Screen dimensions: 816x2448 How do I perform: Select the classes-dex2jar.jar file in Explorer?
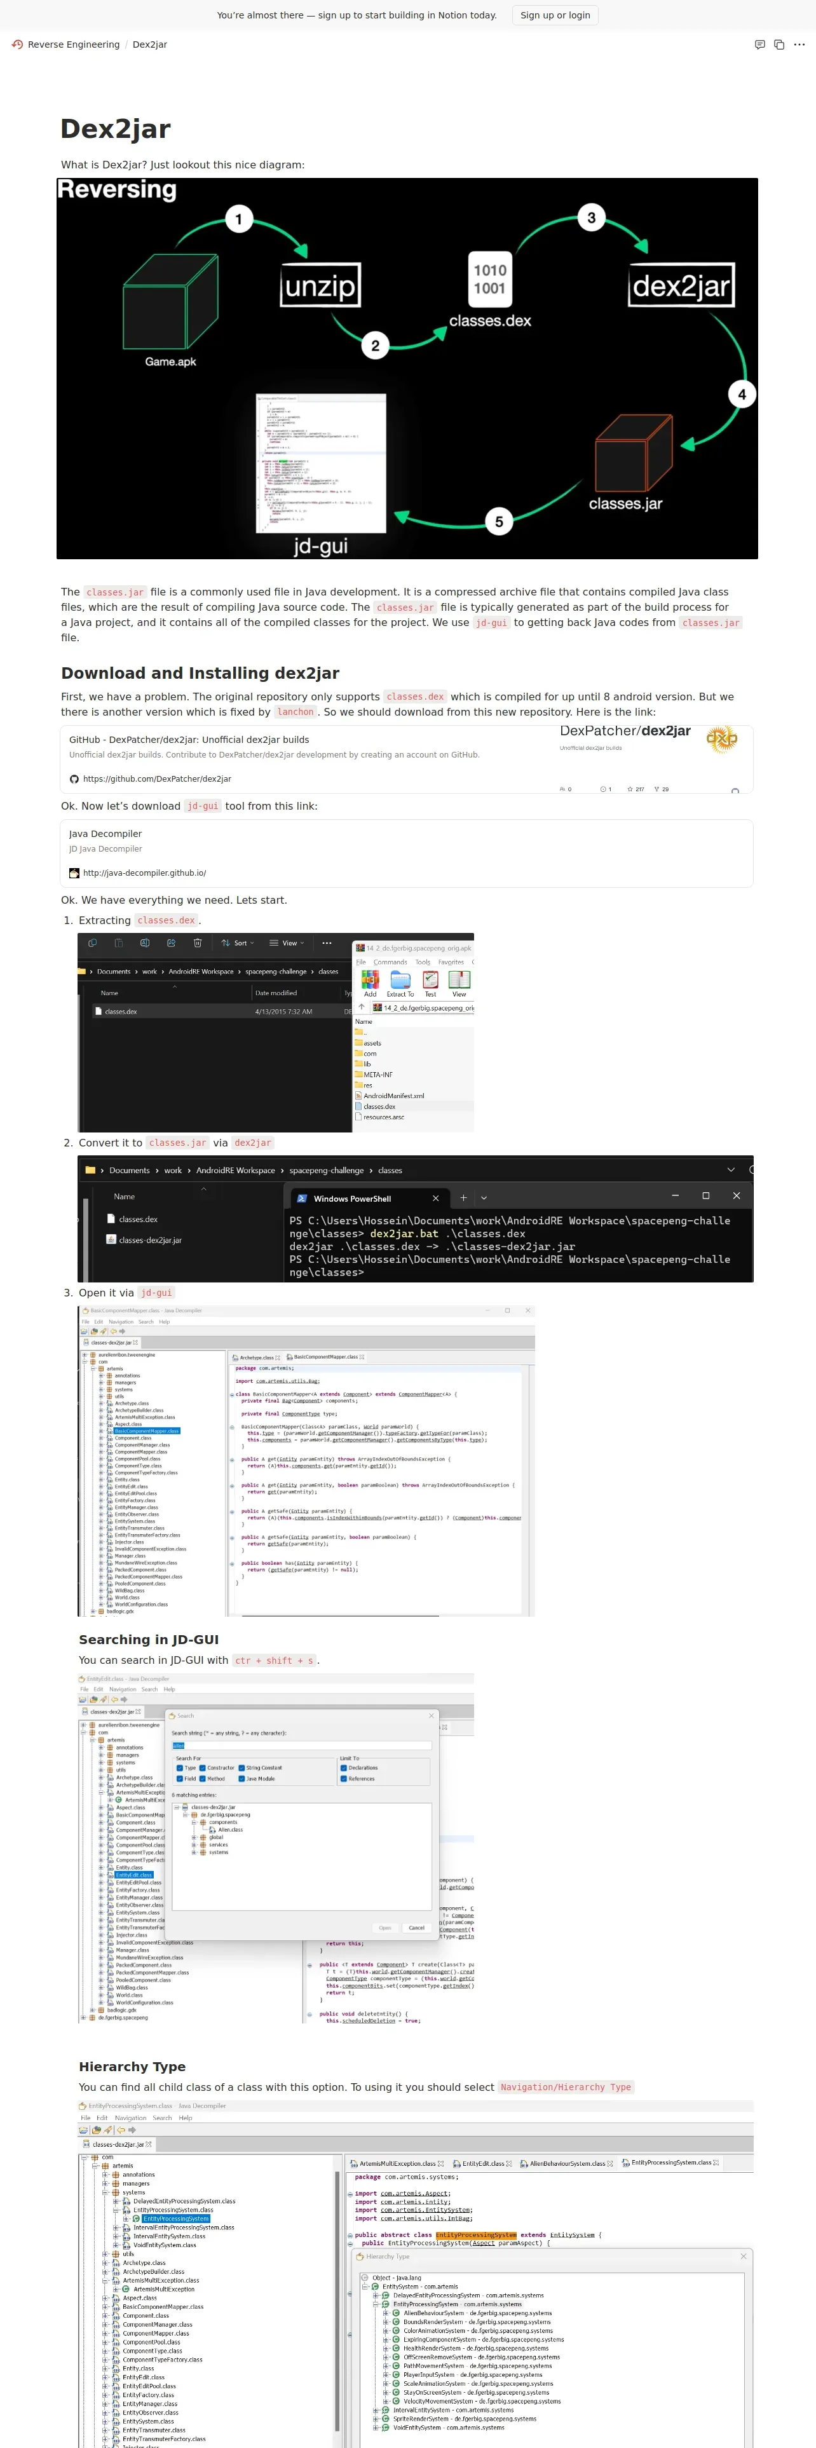pos(144,1239)
